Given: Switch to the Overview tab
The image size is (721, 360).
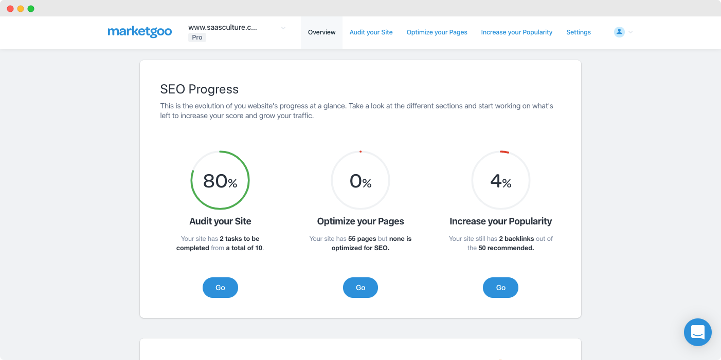Looking at the screenshot, I should click(x=321, y=32).
